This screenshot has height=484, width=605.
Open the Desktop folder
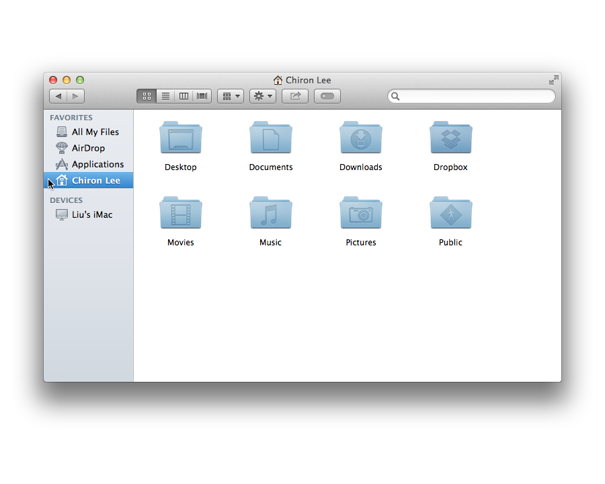[181, 139]
